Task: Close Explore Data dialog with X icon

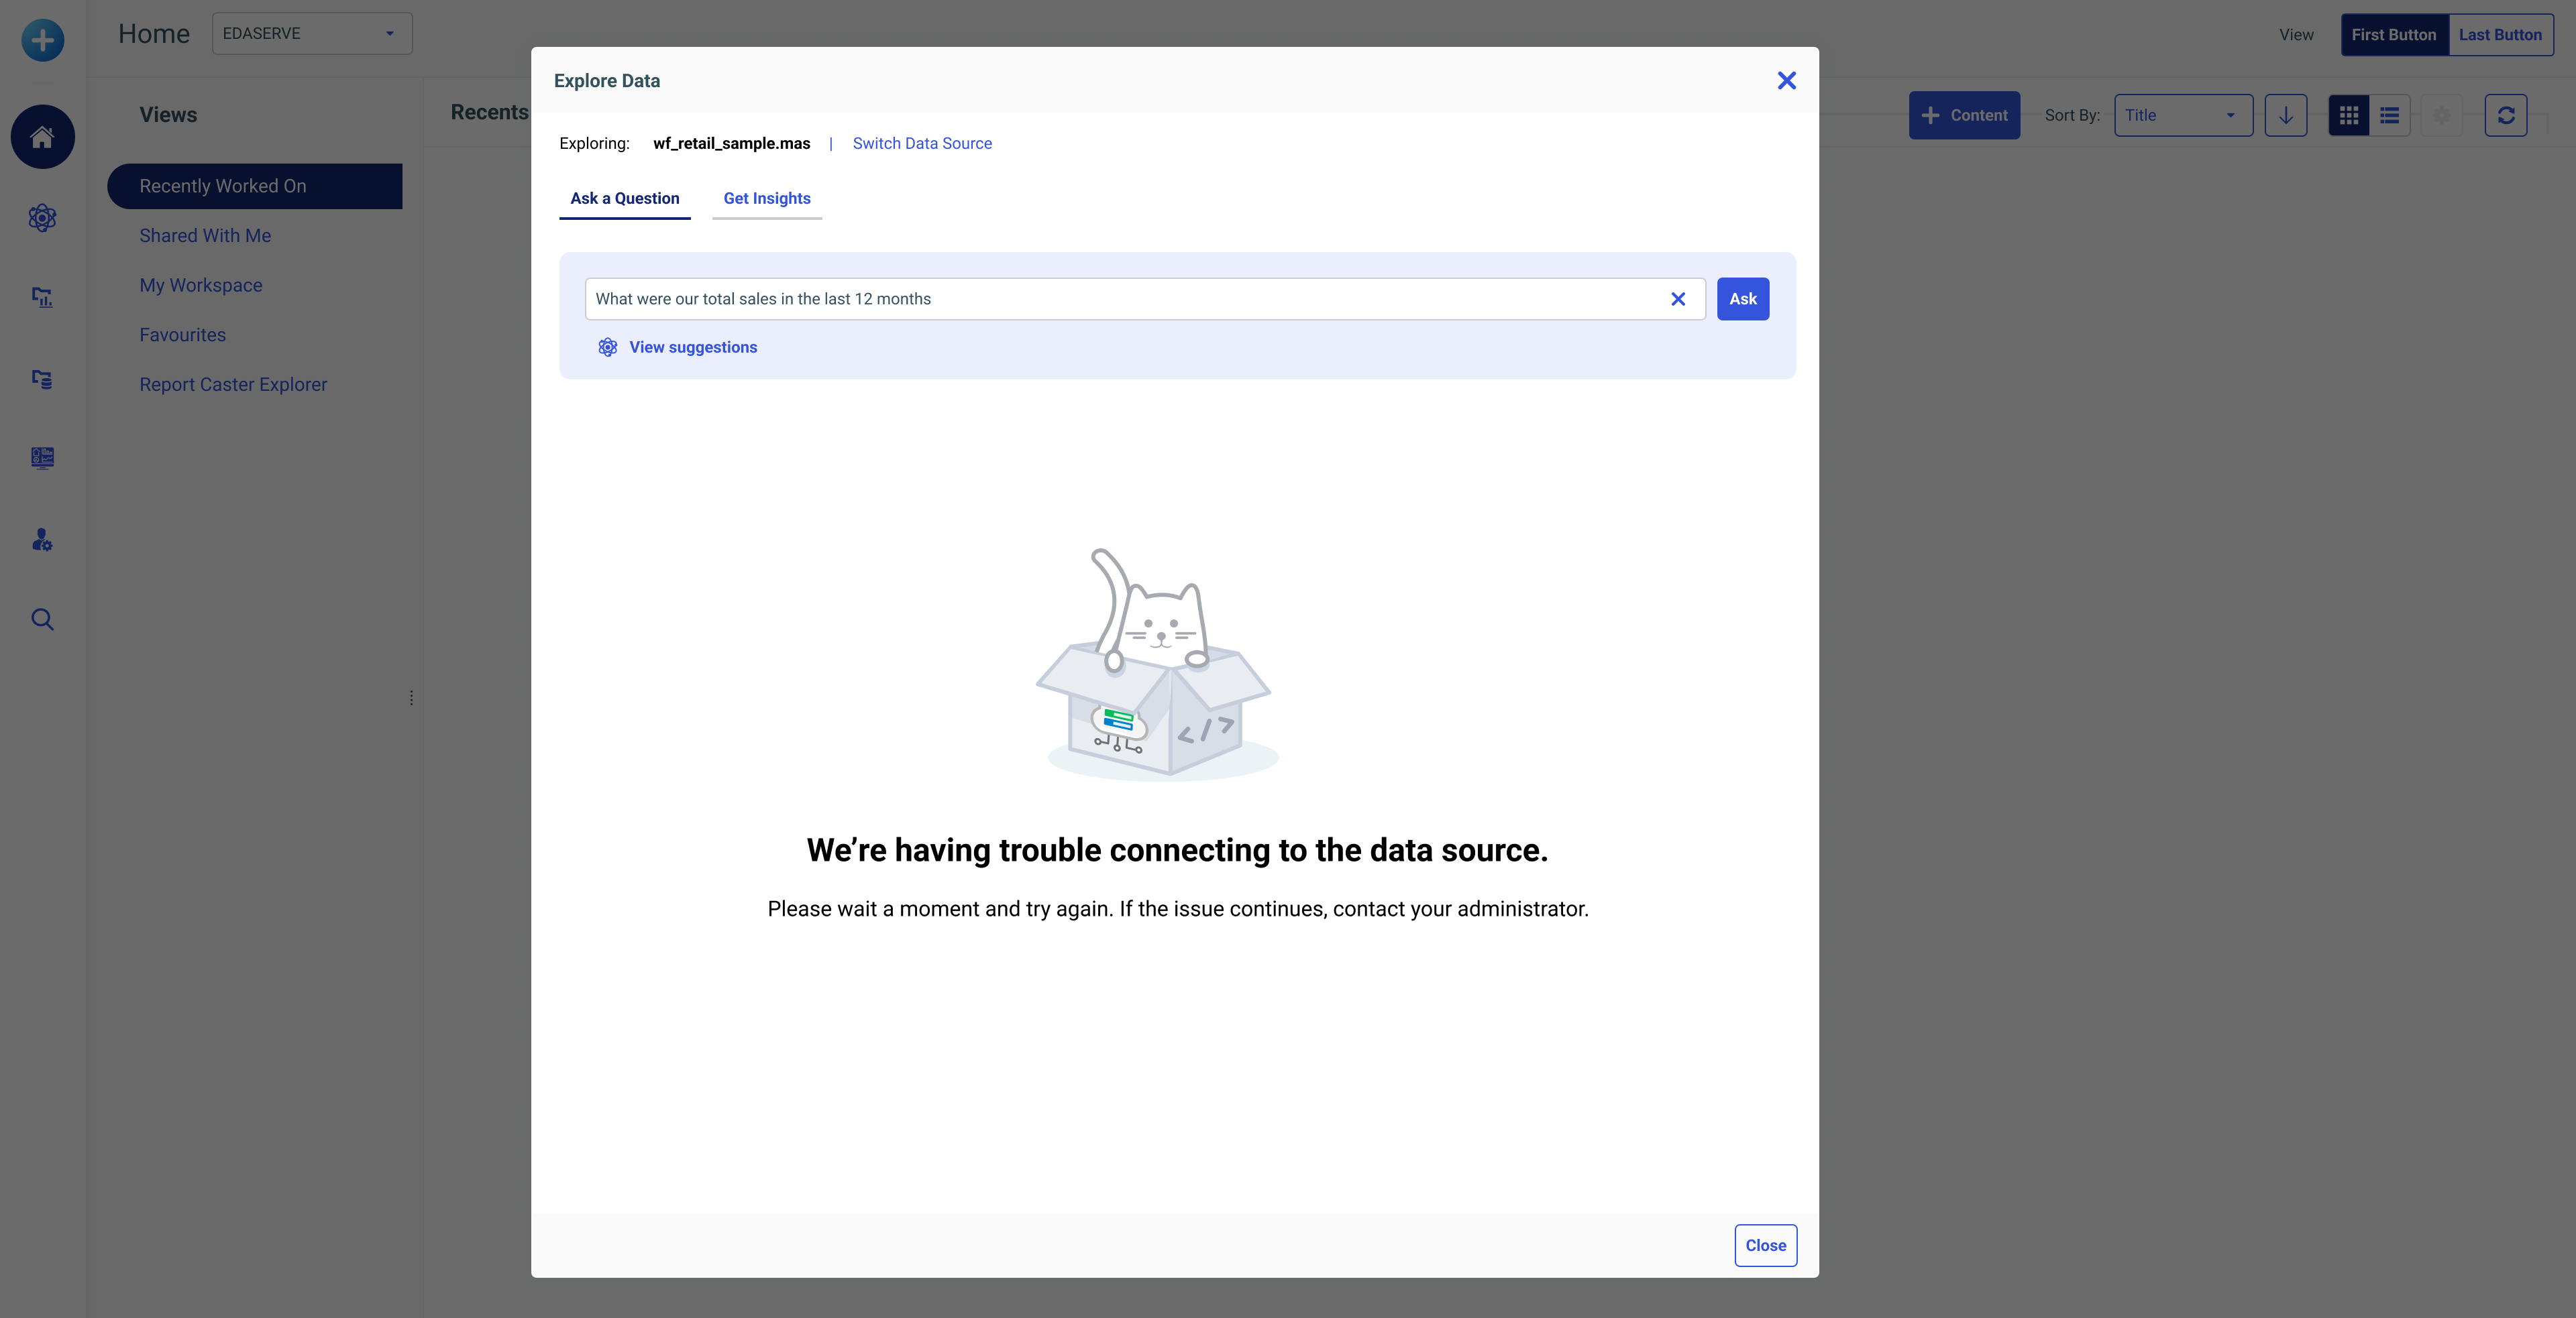Action: click(1786, 81)
